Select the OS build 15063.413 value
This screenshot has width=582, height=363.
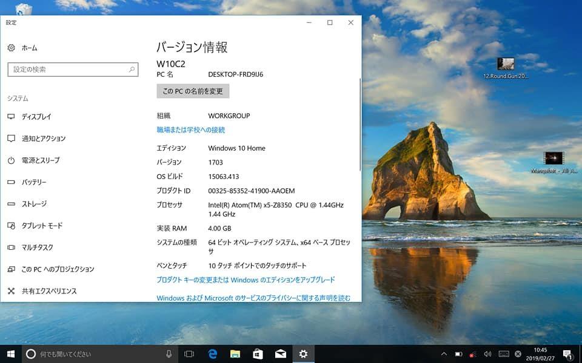(x=224, y=177)
